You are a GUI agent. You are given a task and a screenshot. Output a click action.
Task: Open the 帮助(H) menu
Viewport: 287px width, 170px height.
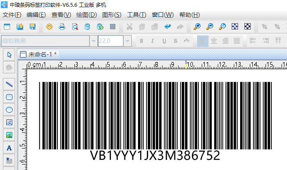click(190, 15)
